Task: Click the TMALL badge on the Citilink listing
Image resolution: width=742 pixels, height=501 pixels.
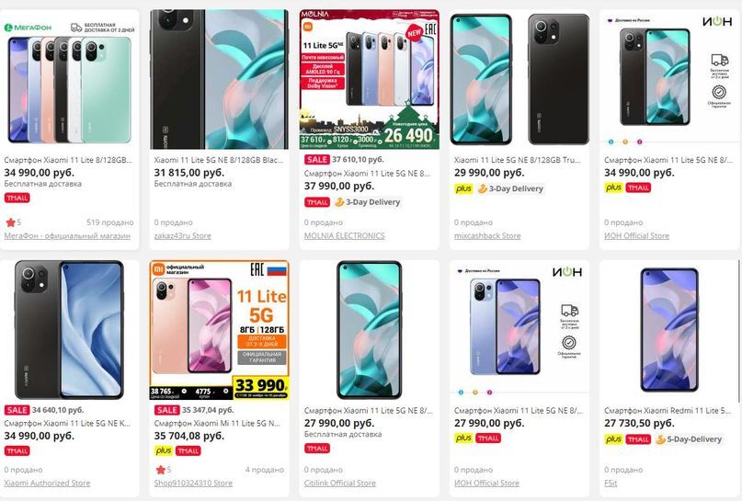Action: pos(317,448)
